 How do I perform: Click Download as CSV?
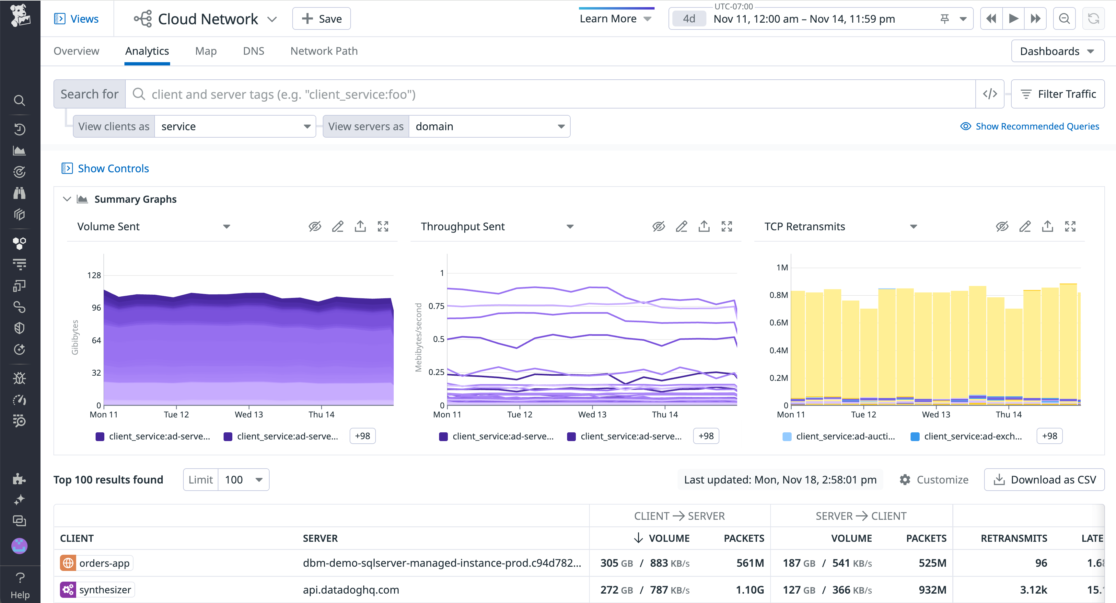click(1044, 480)
